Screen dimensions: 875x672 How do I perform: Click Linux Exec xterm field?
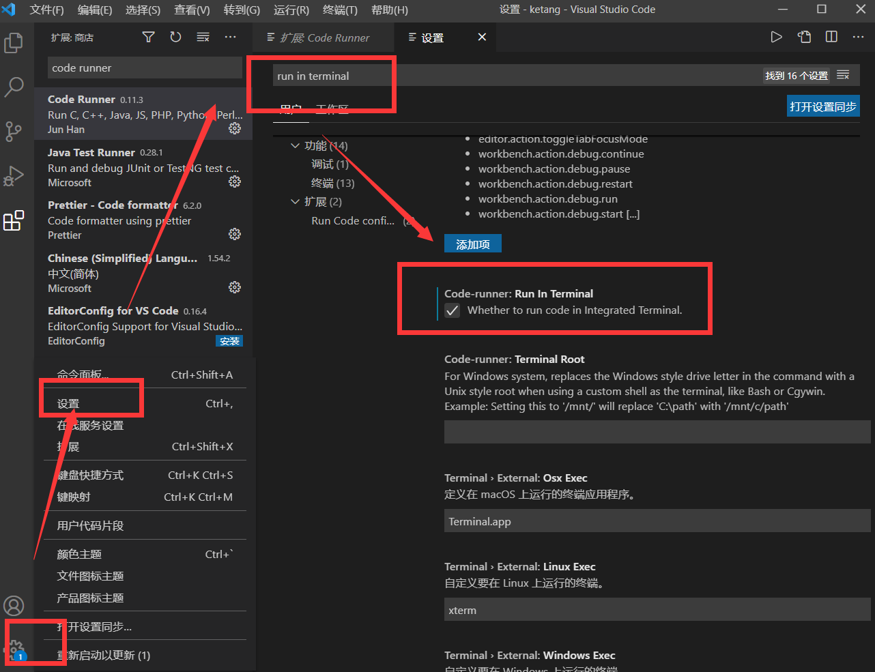click(657, 610)
